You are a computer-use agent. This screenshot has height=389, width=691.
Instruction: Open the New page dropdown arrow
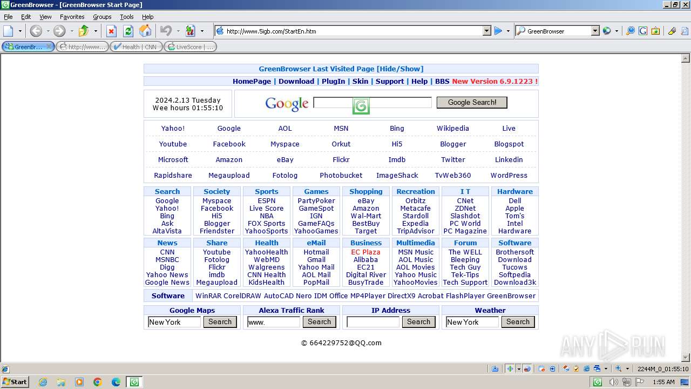(20, 31)
